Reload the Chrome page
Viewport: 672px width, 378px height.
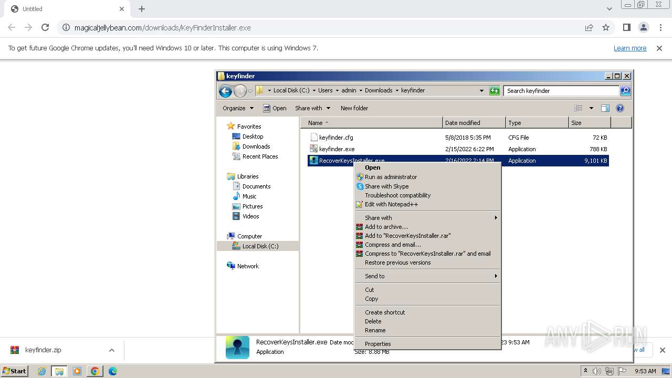click(45, 27)
